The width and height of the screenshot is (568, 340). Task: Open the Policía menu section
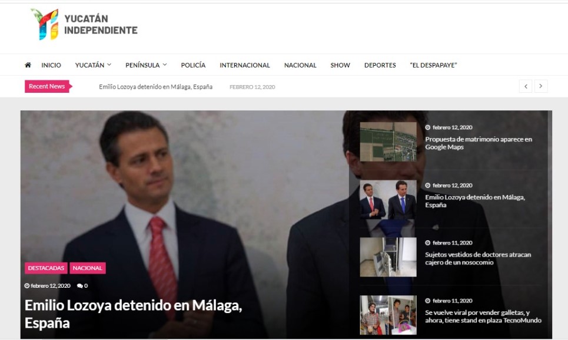pyautogui.click(x=193, y=65)
